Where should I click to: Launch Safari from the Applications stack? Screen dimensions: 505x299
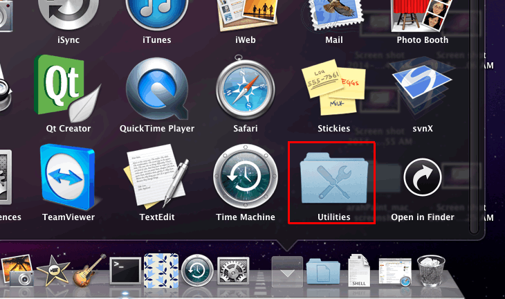coord(246,89)
